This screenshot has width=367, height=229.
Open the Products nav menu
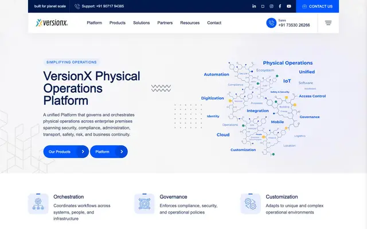[x=118, y=23]
